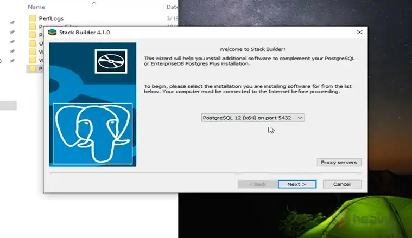Open Proxy servers settings
This screenshot has width=412, height=238.
tap(339, 163)
